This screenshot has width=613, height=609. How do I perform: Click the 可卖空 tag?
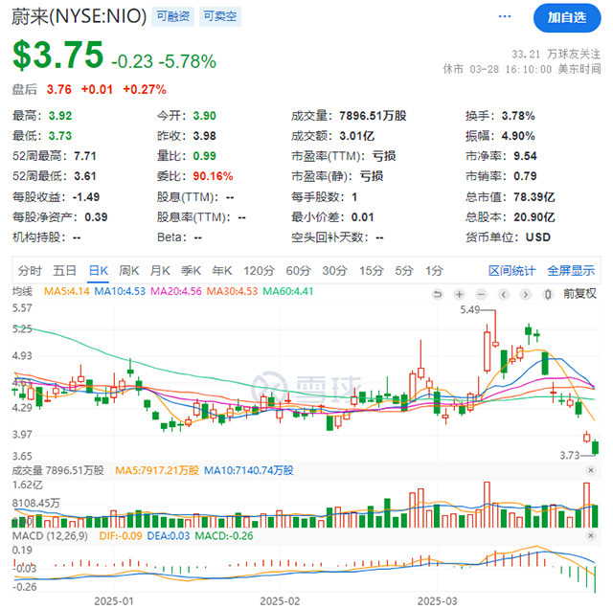pos(220,16)
